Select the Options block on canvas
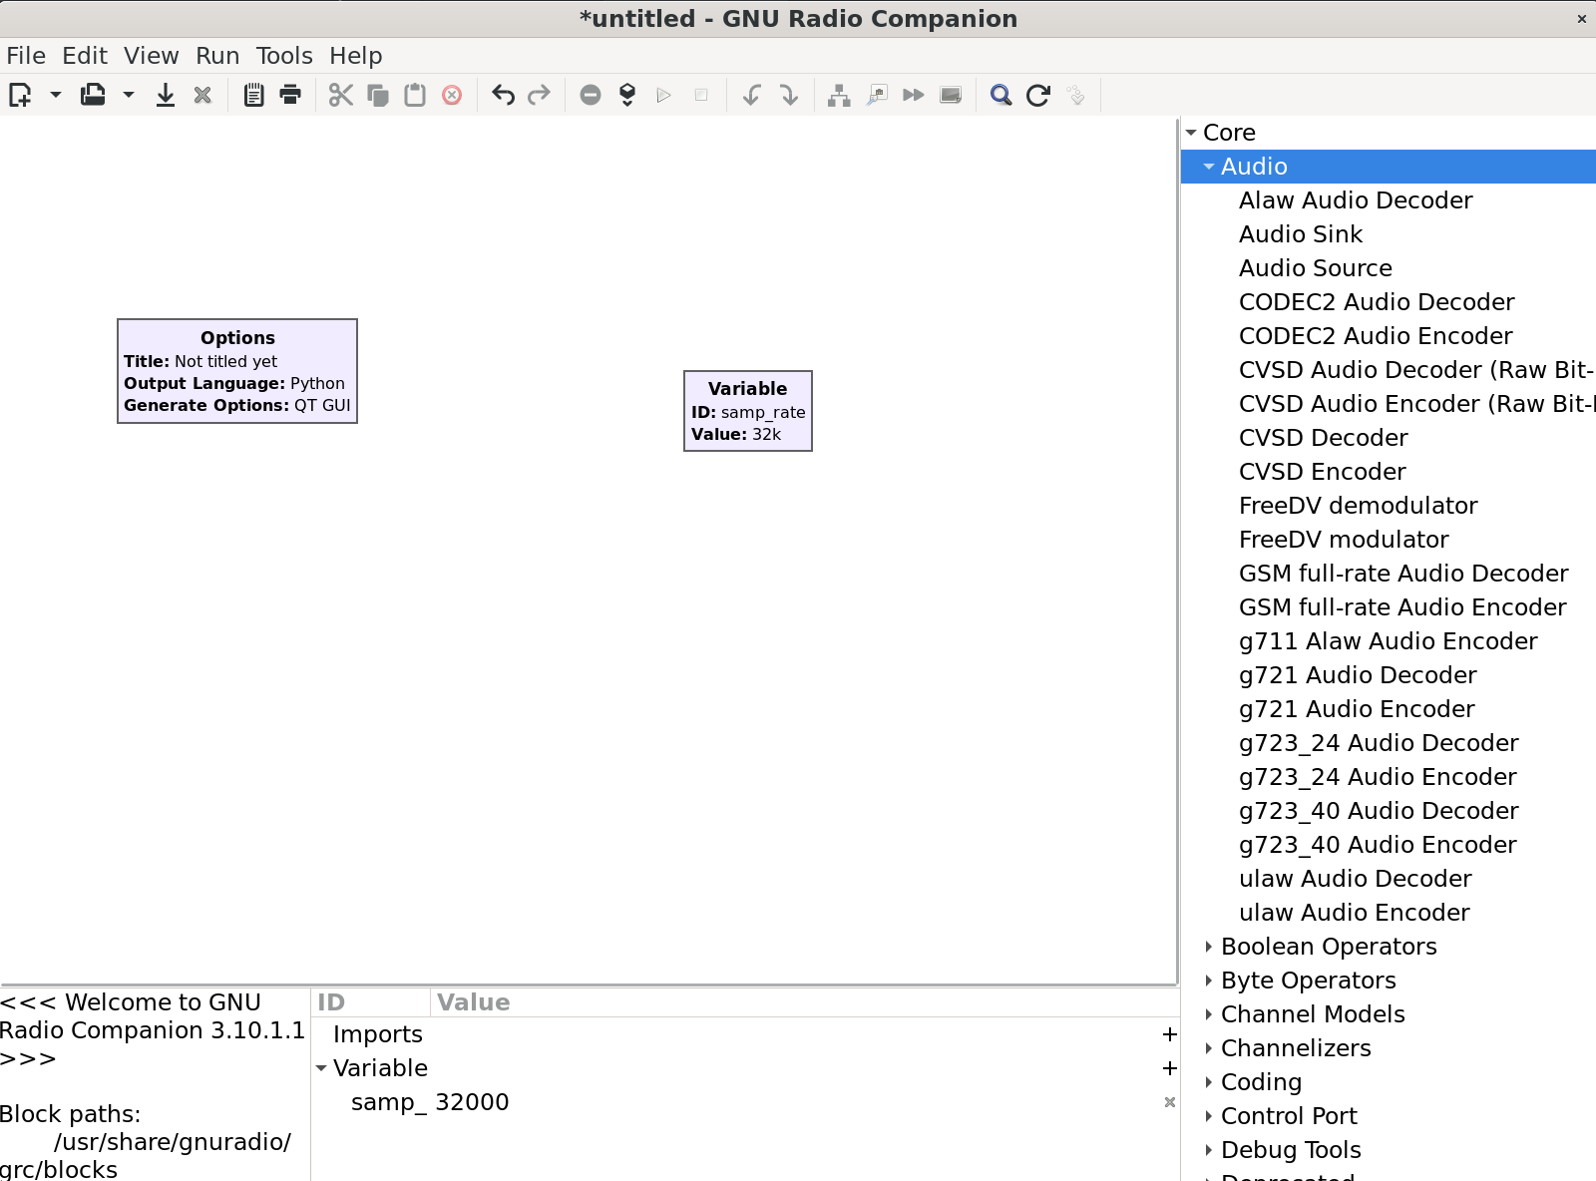 click(x=237, y=371)
